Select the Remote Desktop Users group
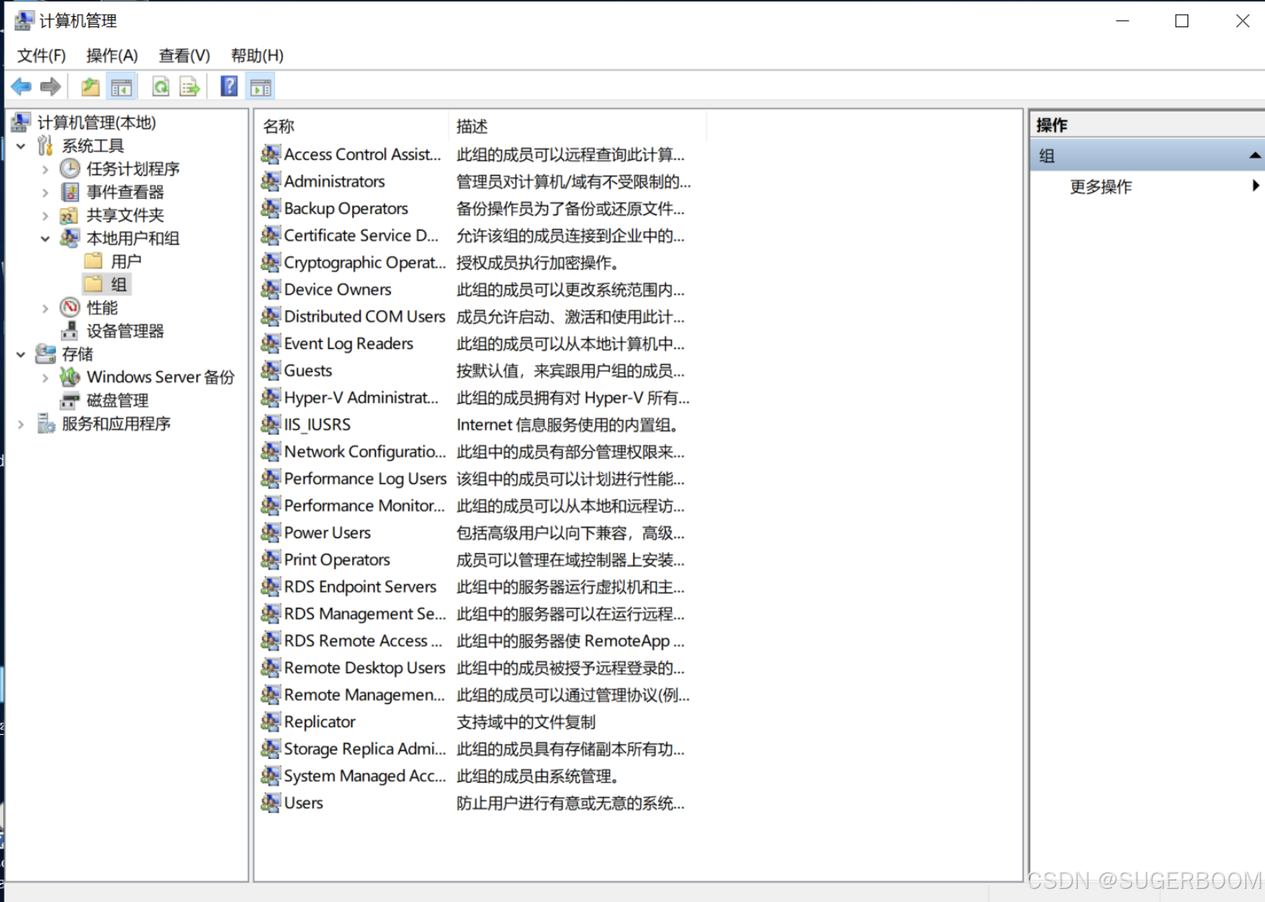Viewport: 1265px width, 902px height. (365, 668)
